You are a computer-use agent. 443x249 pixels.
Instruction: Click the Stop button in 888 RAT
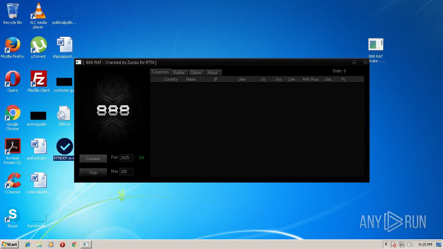point(93,172)
